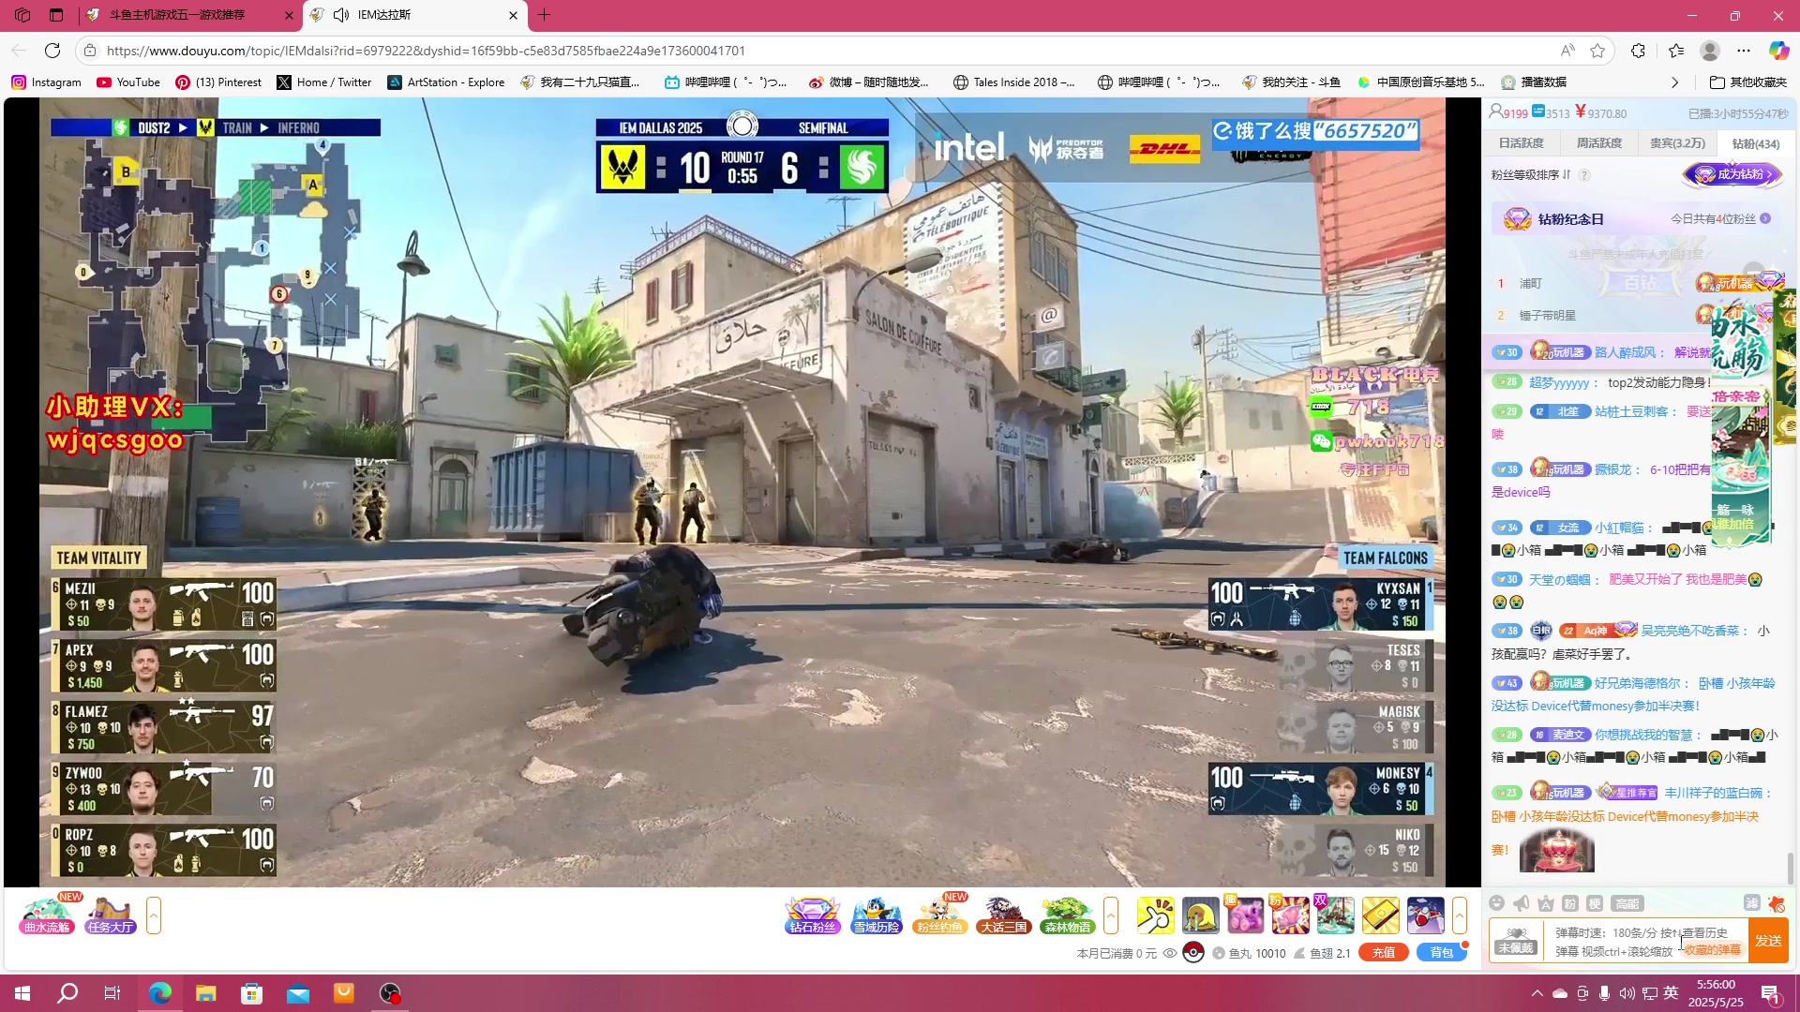Switch to the 贵宾(3.2万) tab
The width and height of the screenshot is (1800, 1012).
tap(1677, 143)
